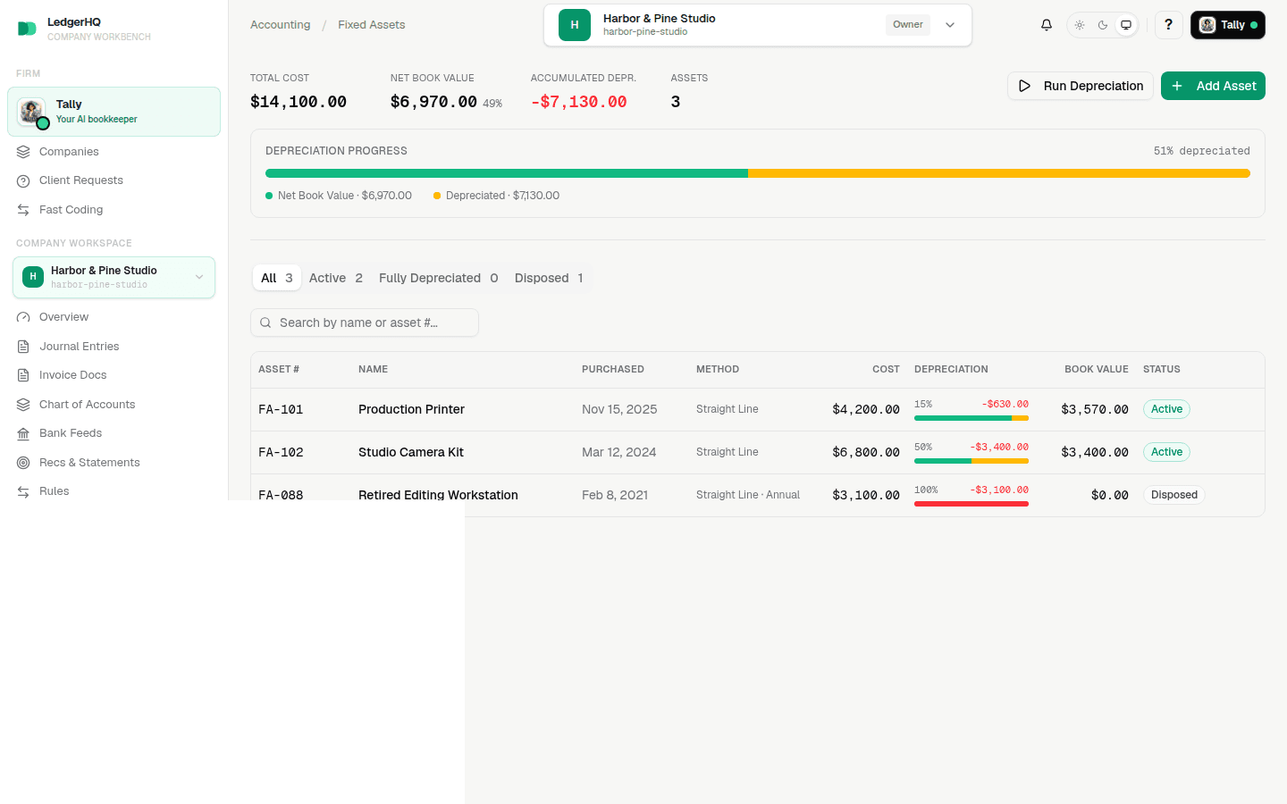
Task: Switch to light theme sun icon
Action: click(1080, 25)
